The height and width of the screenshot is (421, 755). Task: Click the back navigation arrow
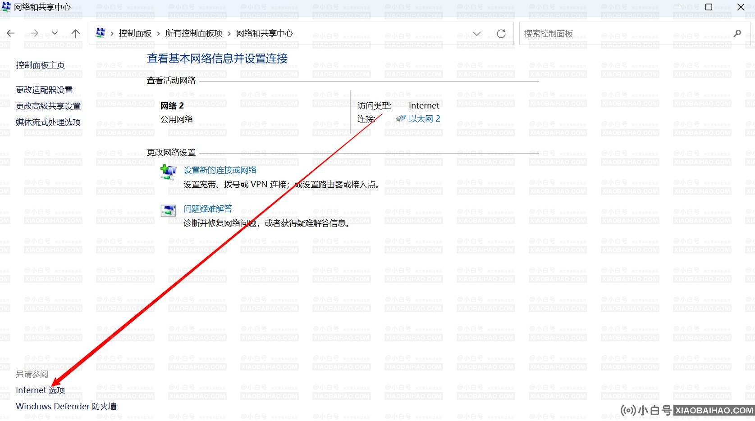[11, 33]
